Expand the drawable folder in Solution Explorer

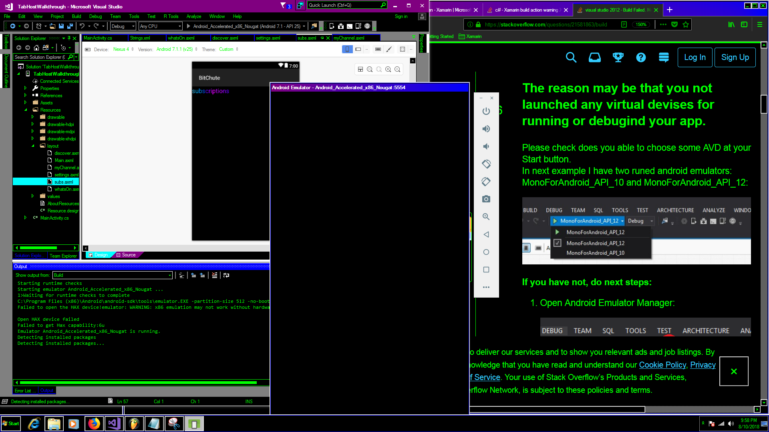pos(33,117)
